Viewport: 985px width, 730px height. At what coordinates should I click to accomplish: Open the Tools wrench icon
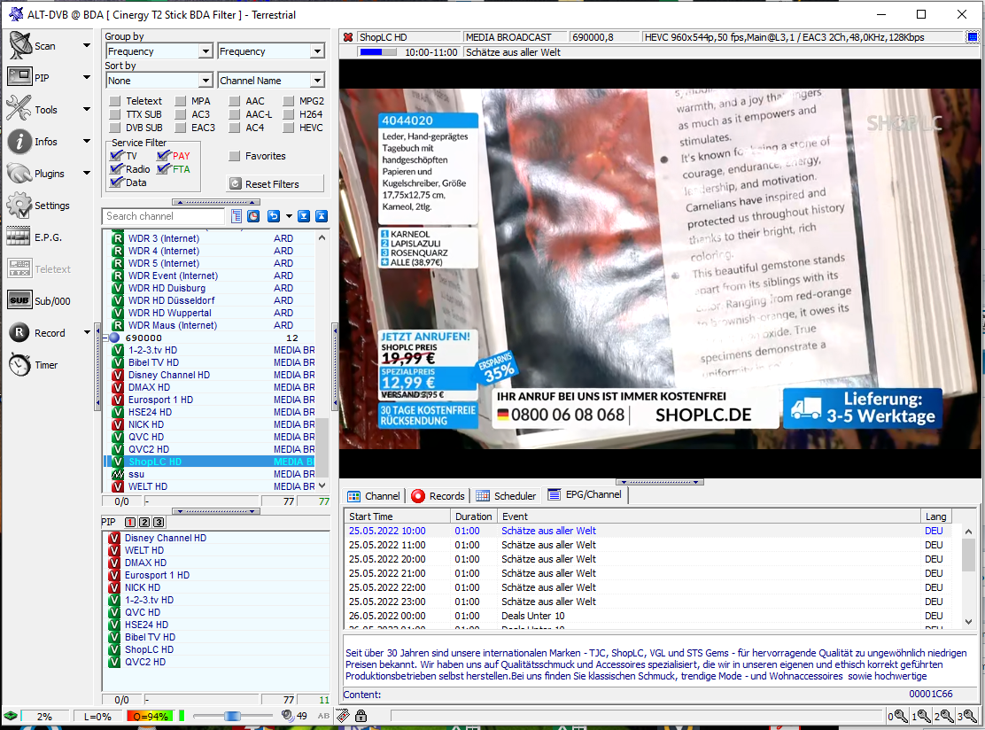click(x=19, y=109)
